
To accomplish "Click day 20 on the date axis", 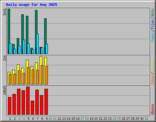I will (96, 119).
